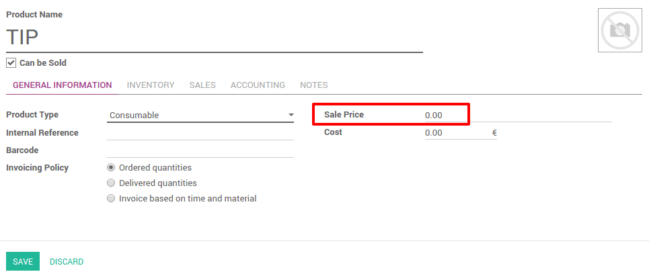This screenshot has height=274, width=649.
Task: Click the Sale Price value field
Action: click(x=444, y=115)
